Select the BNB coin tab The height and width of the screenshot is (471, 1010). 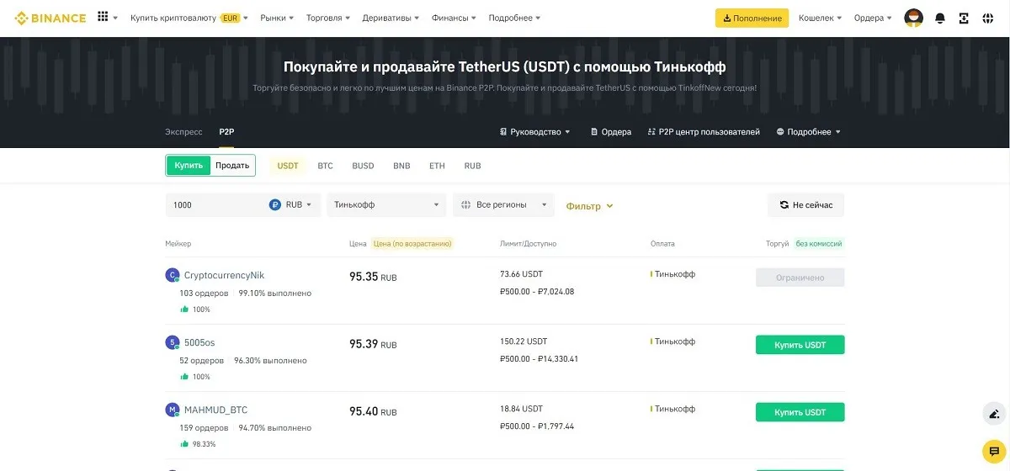point(401,166)
